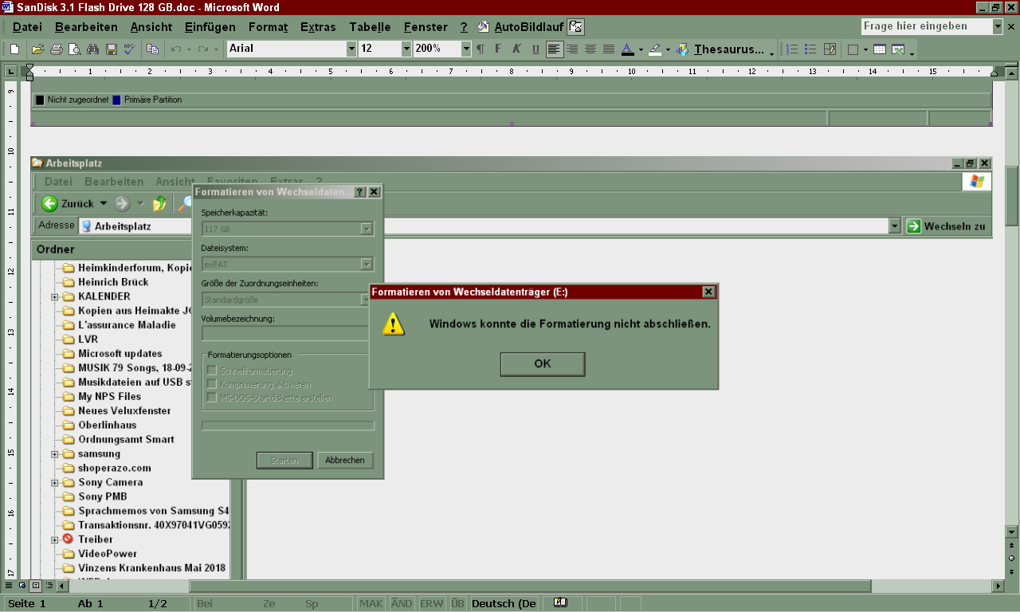Viewport: 1020px width, 612px height.
Task: Confirm the format error with OK
Action: coord(543,364)
